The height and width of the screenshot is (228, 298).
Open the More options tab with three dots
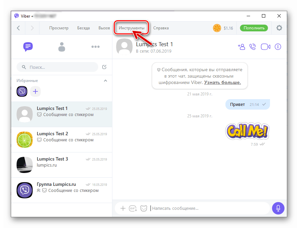point(95,47)
